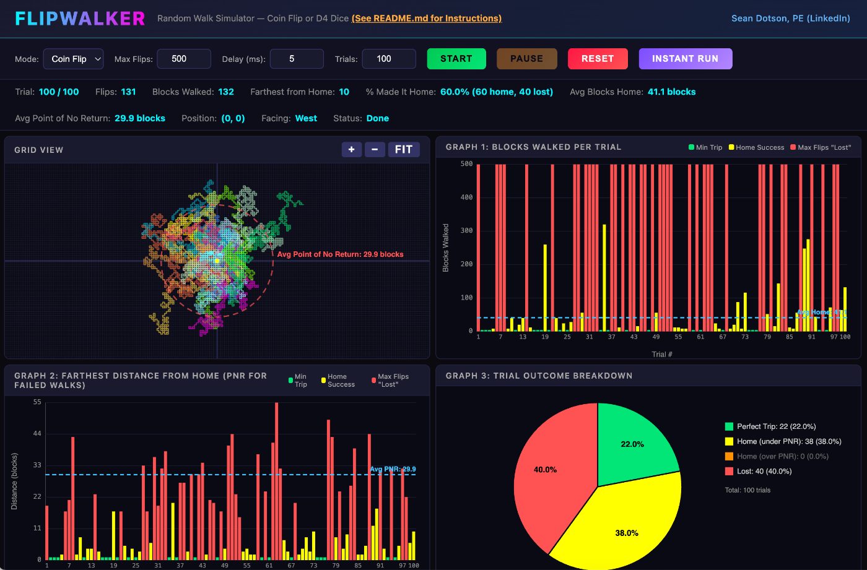The width and height of the screenshot is (867, 570).
Task: Toggle Min Trip legend in Graph 2
Action: pos(297,381)
